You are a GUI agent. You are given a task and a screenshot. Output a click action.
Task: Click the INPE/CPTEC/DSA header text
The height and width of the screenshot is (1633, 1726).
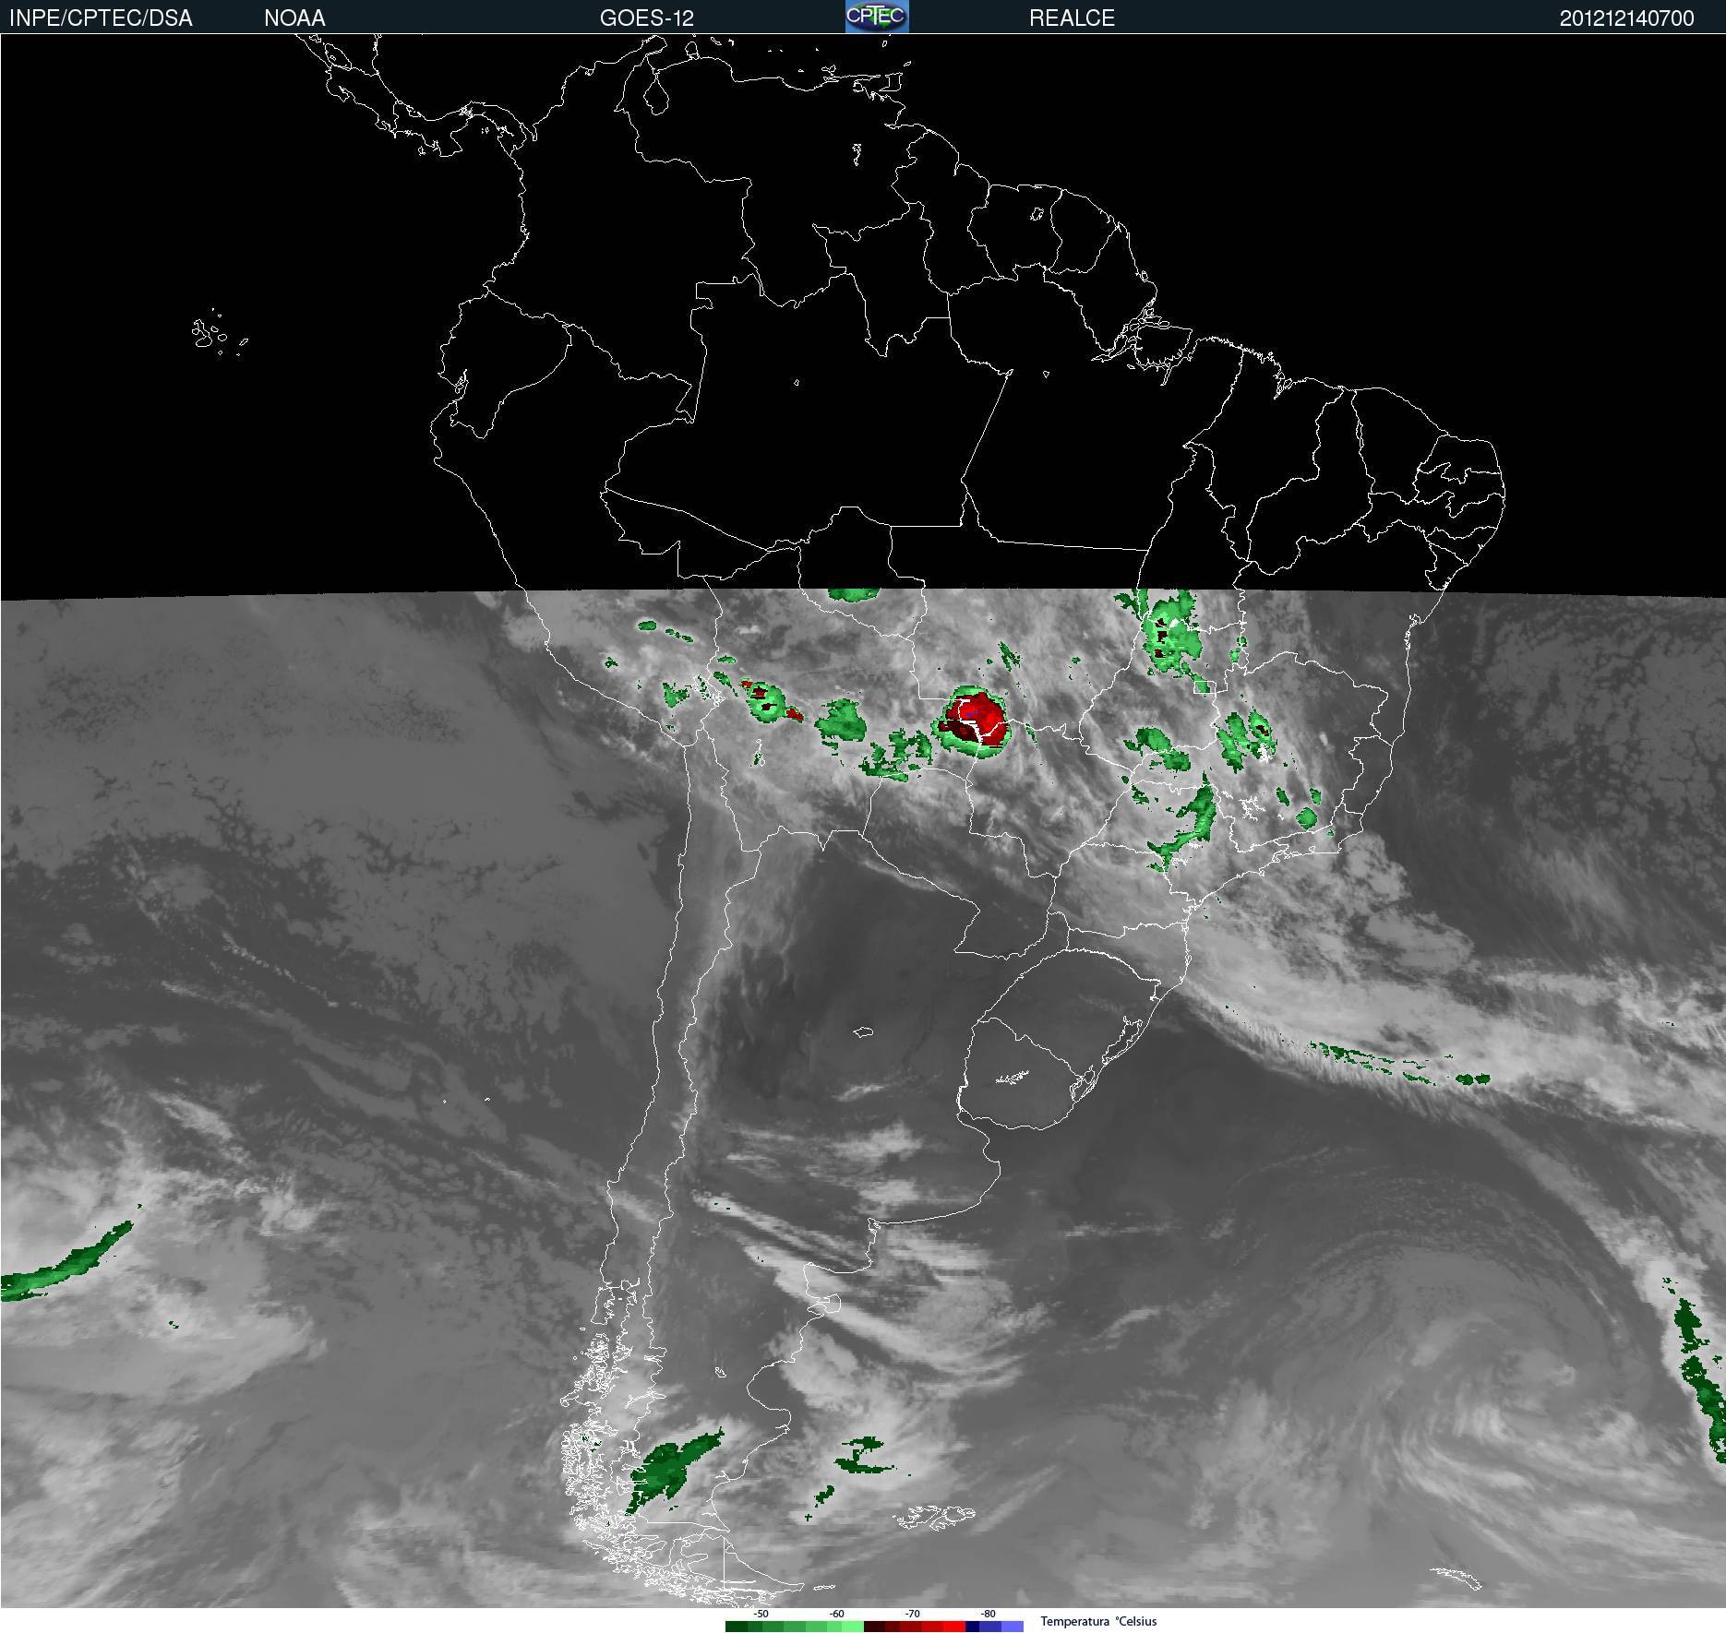(x=101, y=18)
